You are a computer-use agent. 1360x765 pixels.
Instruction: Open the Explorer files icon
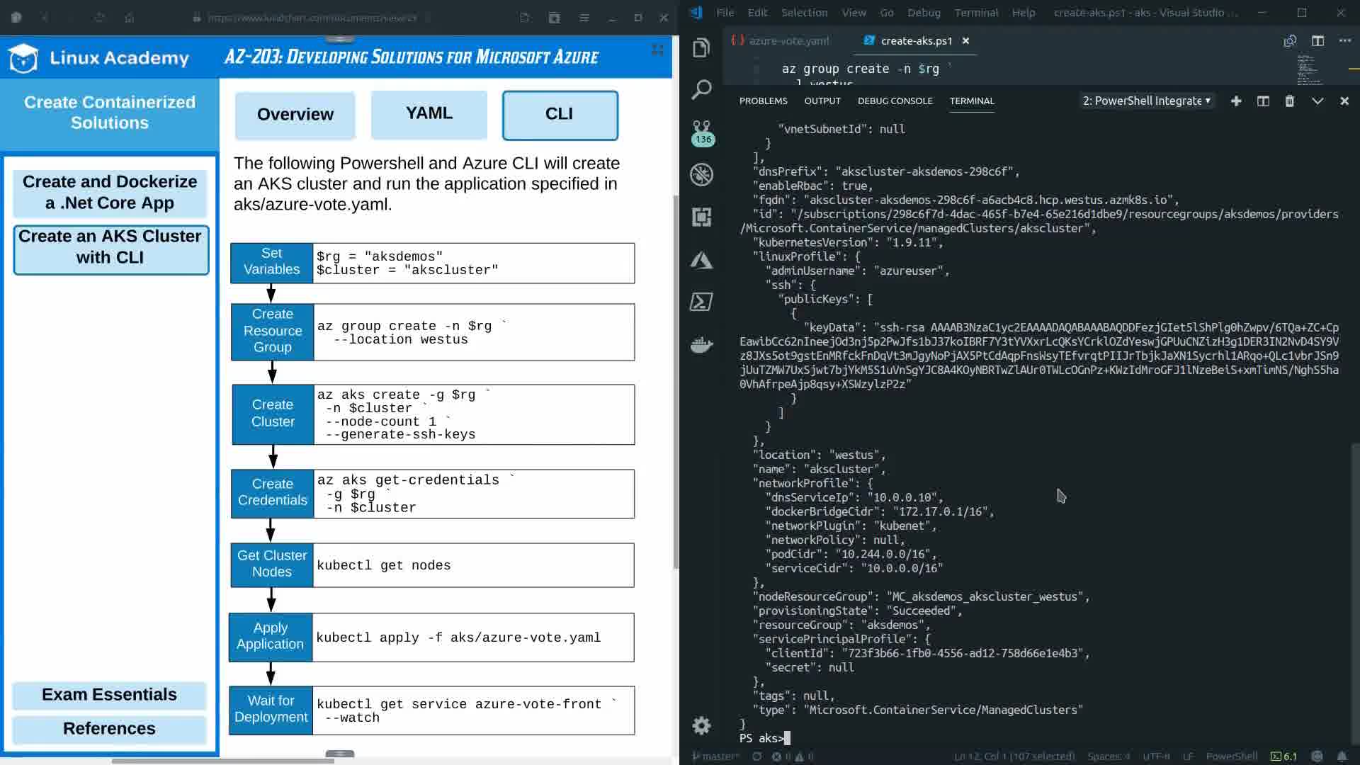(x=701, y=47)
